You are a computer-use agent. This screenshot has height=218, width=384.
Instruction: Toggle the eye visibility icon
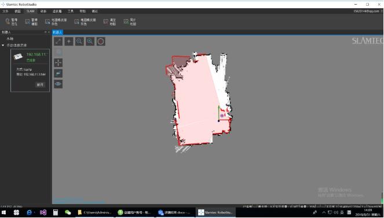[x=58, y=84]
